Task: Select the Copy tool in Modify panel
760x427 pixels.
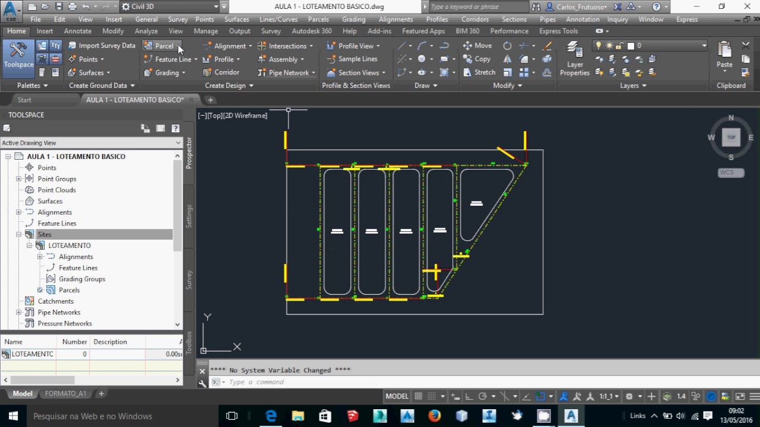Action: click(477, 59)
